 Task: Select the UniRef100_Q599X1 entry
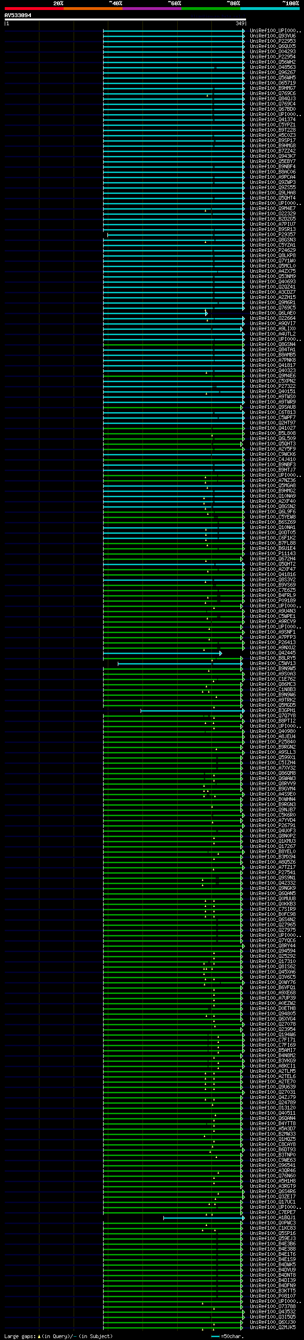tap(273, 757)
